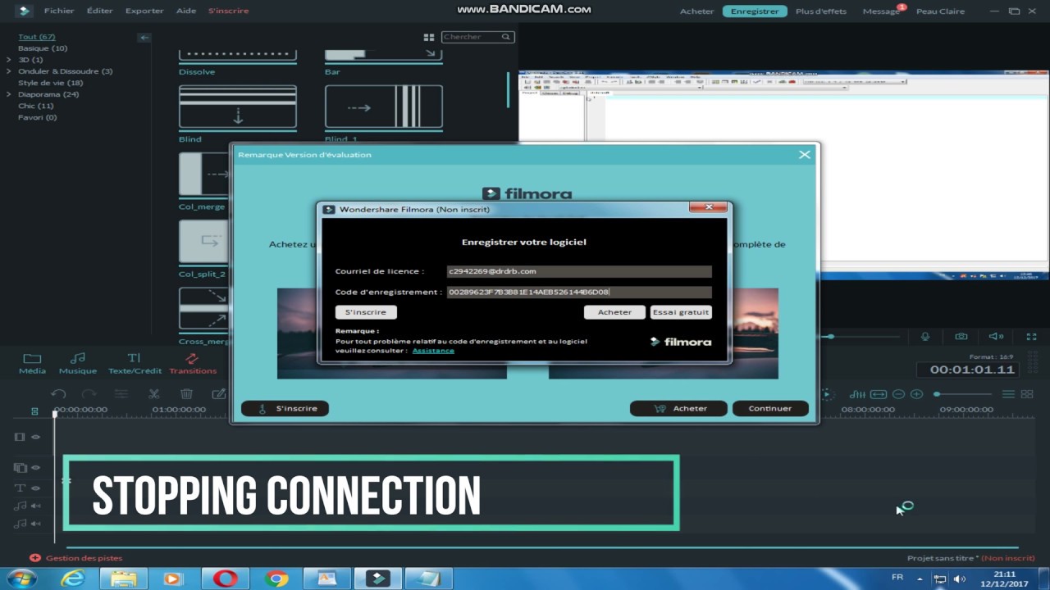This screenshot has height=590, width=1050.
Task: Click the trash delete icon
Action: (186, 394)
